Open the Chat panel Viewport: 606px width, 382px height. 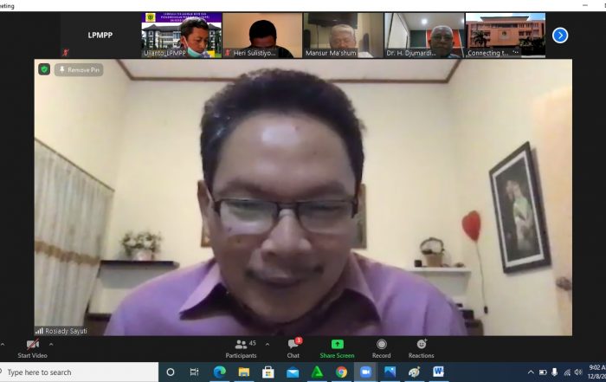point(293,349)
